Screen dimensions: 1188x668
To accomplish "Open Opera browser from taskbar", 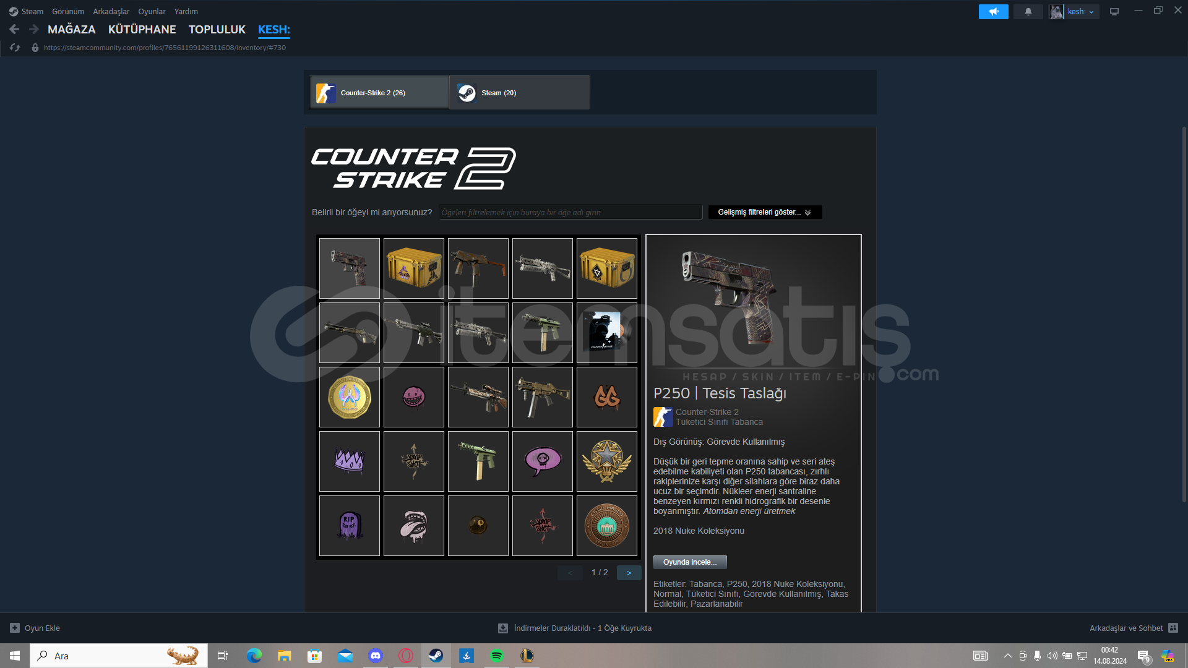I will click(406, 656).
